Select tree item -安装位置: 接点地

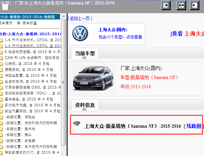pyautogui.click(x=20, y=129)
